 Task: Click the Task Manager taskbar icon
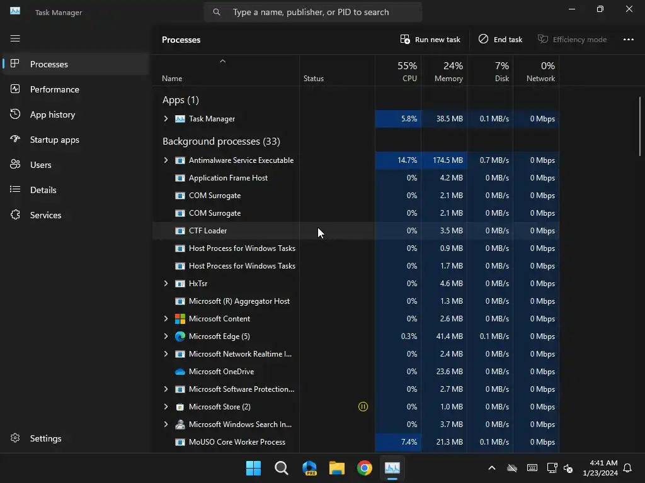(x=392, y=468)
